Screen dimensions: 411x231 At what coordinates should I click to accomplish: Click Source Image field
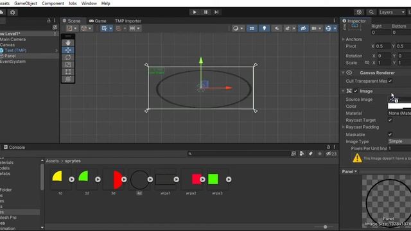(399, 99)
